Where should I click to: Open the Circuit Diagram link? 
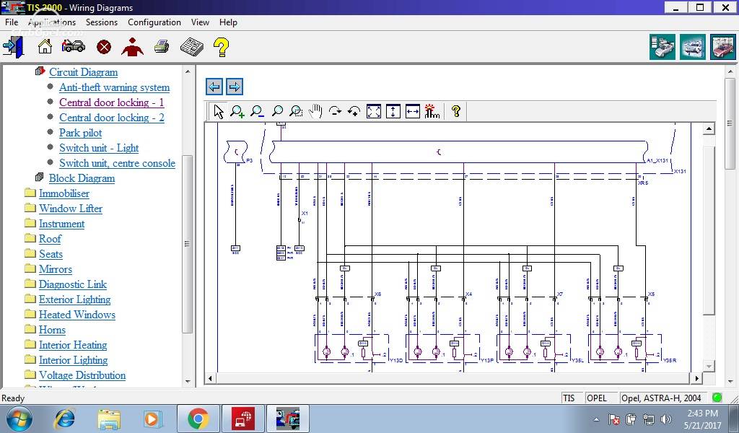(84, 72)
